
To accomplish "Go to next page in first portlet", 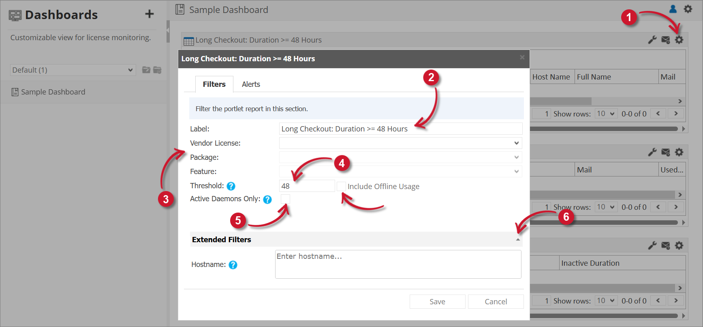I will [x=676, y=114].
